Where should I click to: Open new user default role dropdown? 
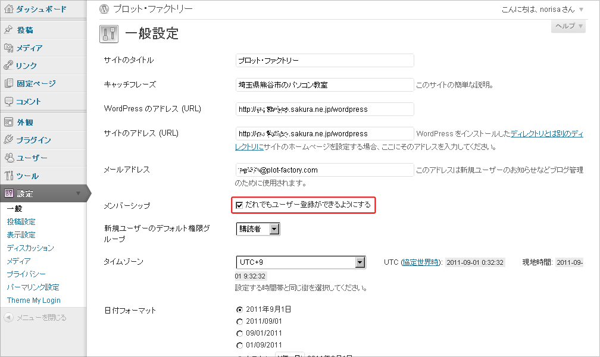[258, 229]
